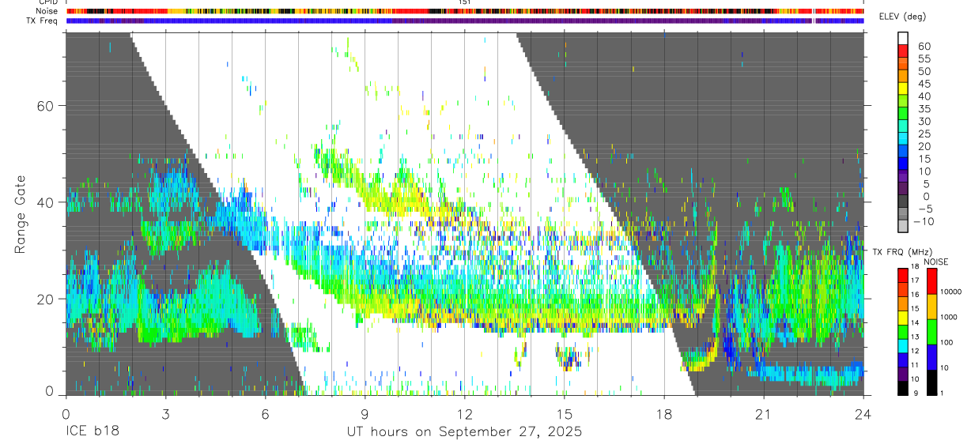Click the red top segment of the TX FRQ bar
The image size is (971, 448).
pyautogui.click(x=903, y=276)
